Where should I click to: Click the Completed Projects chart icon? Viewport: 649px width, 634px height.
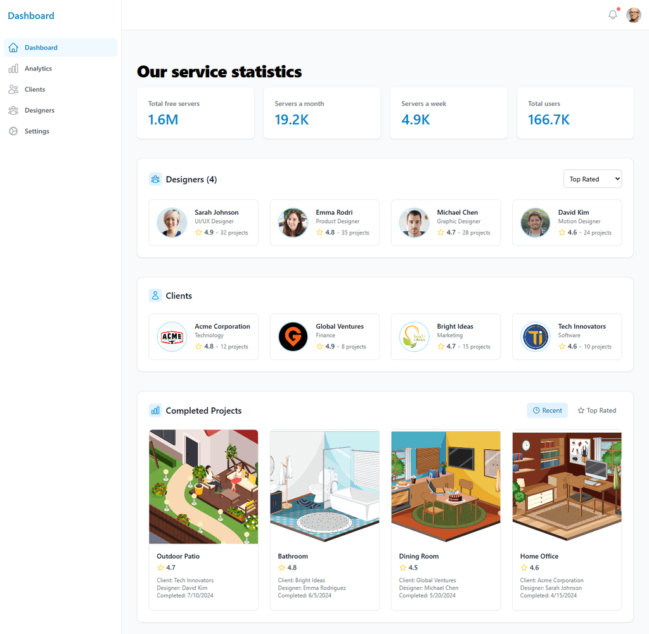pos(155,410)
